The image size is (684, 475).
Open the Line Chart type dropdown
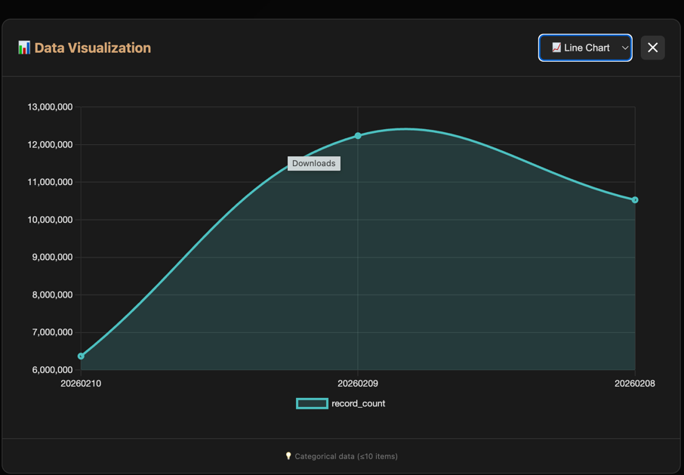pos(585,48)
